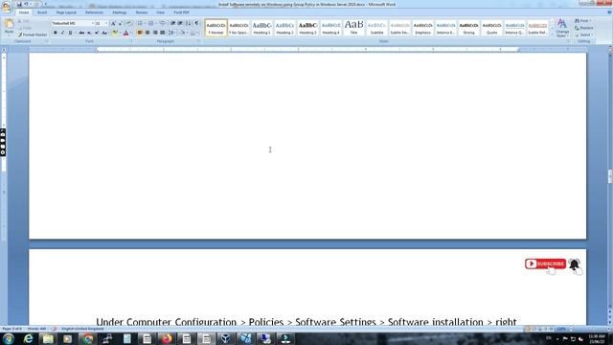
Task: Open the font size dropdown
Action: 106,23
